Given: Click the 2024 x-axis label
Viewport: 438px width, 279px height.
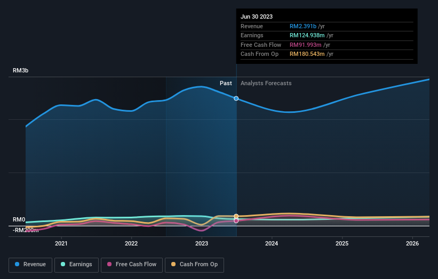Looking at the screenshot, I should click(272, 244).
